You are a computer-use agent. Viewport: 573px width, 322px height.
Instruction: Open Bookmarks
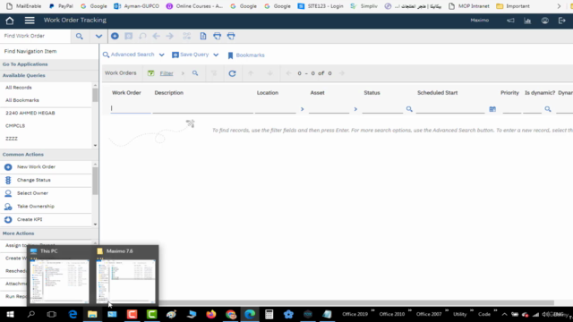pyautogui.click(x=246, y=55)
